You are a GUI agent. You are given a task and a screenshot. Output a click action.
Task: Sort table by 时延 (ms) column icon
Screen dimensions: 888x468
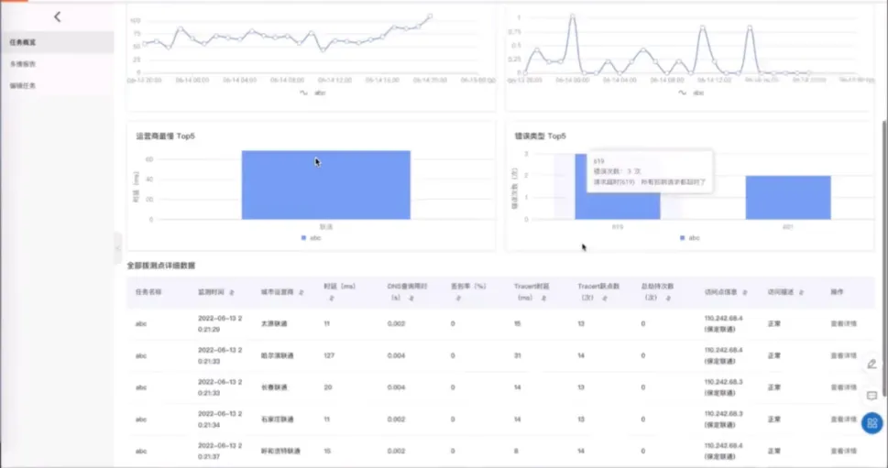[x=332, y=298]
